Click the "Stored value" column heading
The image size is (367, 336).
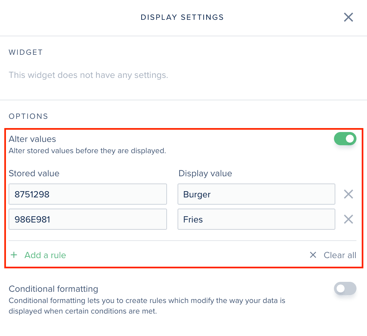(34, 173)
